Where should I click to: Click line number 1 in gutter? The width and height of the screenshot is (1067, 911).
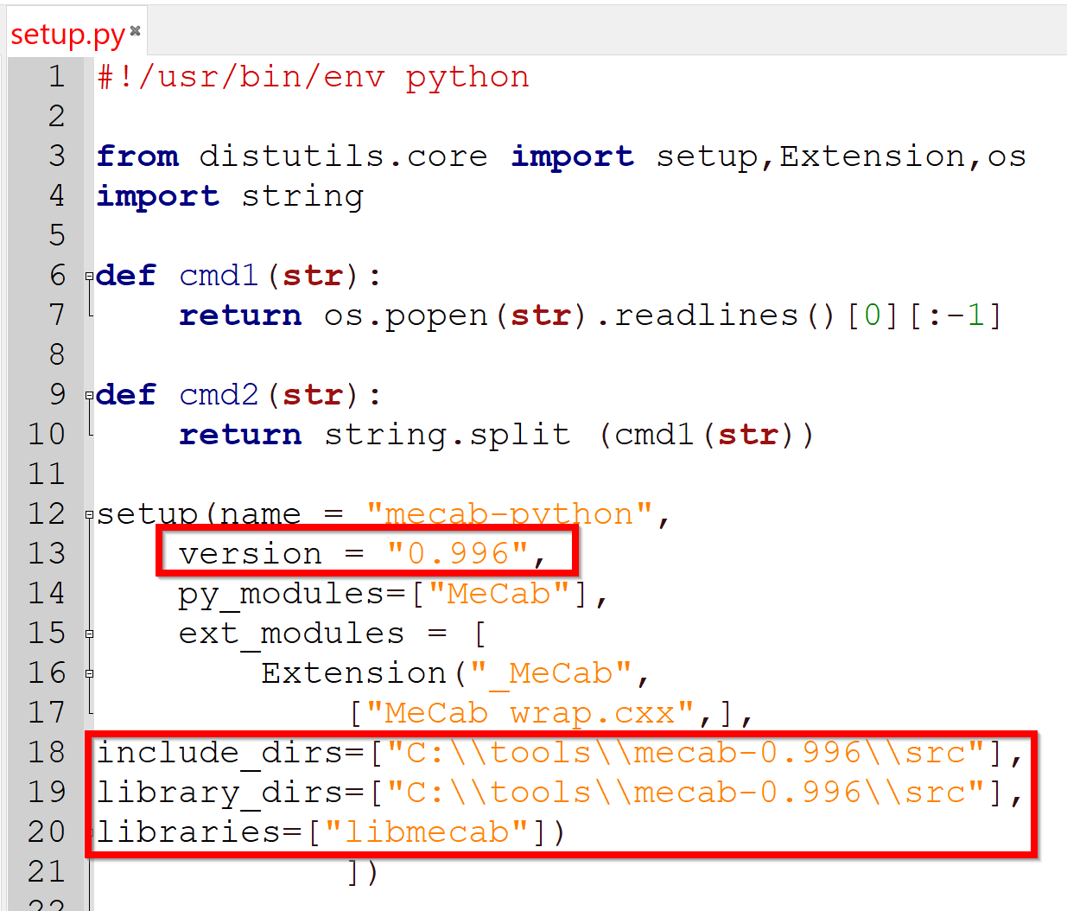[x=57, y=77]
